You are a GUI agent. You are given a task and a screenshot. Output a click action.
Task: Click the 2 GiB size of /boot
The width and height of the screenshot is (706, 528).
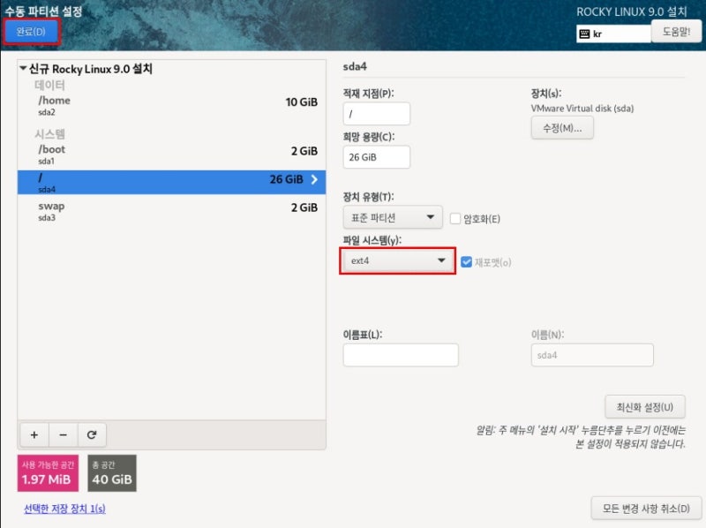(304, 151)
